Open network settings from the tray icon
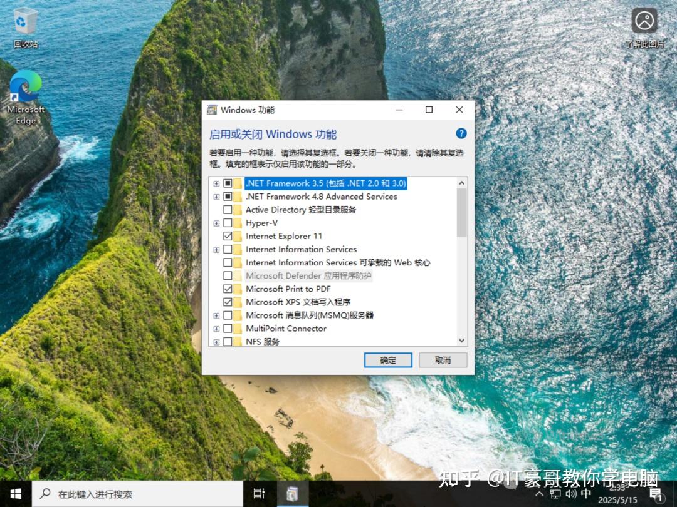This screenshot has height=507, width=677. pyautogui.click(x=554, y=494)
